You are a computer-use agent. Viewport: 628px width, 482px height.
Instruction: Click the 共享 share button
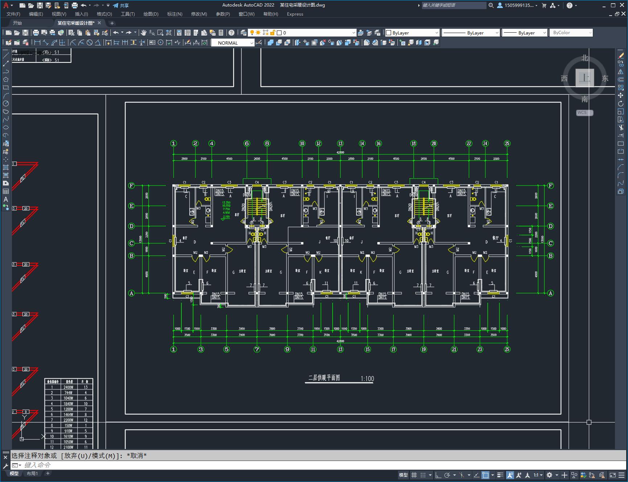coord(121,5)
